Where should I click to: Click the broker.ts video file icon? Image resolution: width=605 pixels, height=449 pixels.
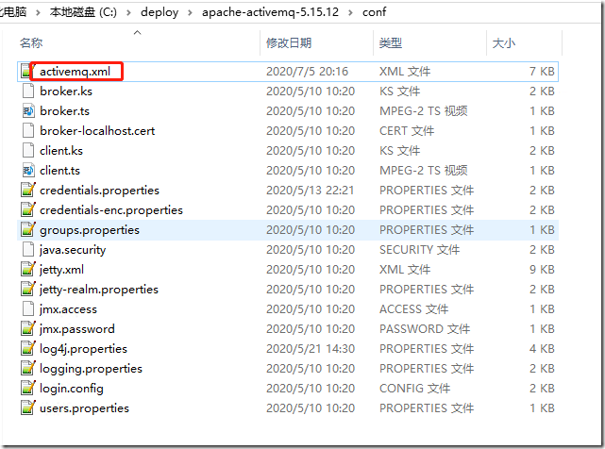[x=28, y=111]
